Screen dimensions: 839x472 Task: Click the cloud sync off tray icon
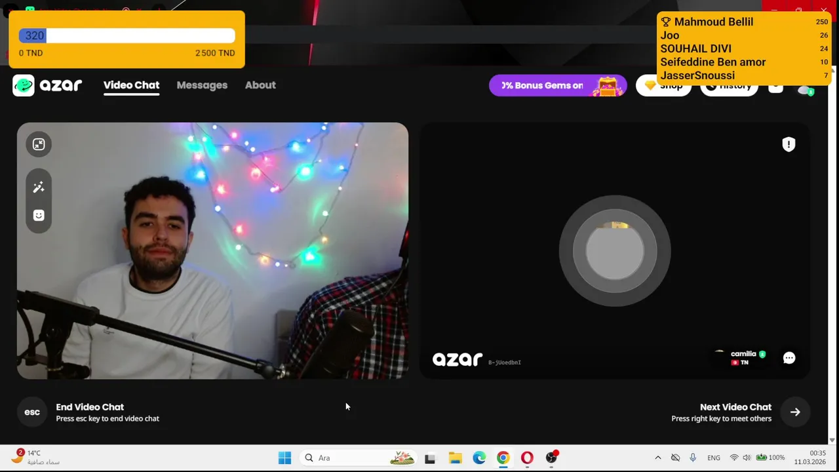[675, 458]
